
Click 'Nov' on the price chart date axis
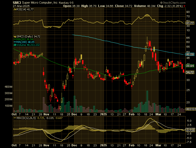[x=46, y=114]
